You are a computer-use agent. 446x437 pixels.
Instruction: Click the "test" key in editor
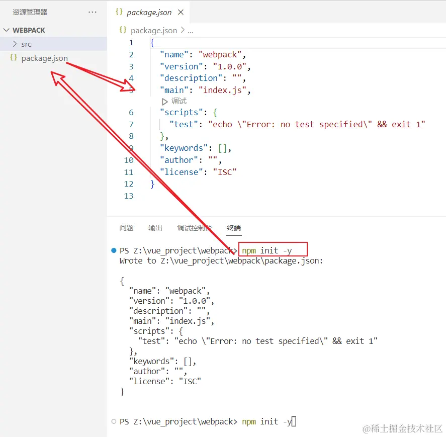[x=184, y=125]
